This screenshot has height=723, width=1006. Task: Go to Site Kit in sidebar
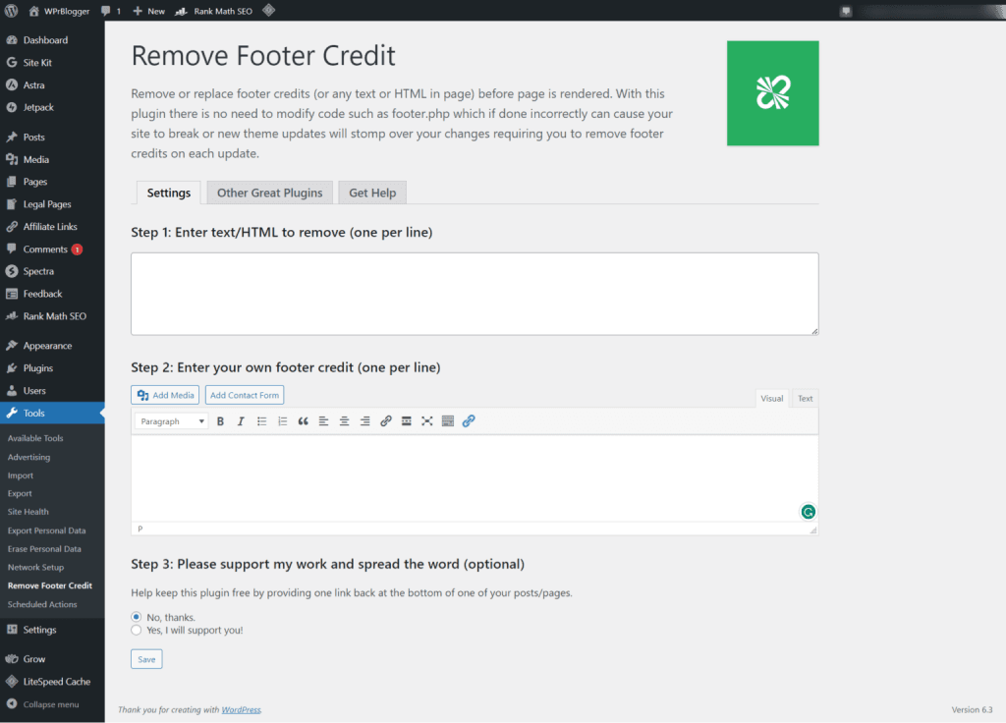tap(52, 62)
